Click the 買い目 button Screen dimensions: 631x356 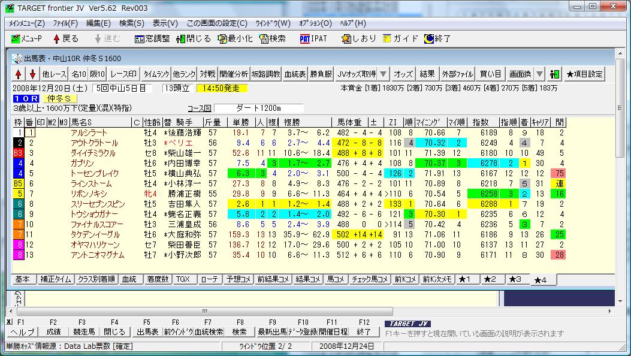click(490, 74)
